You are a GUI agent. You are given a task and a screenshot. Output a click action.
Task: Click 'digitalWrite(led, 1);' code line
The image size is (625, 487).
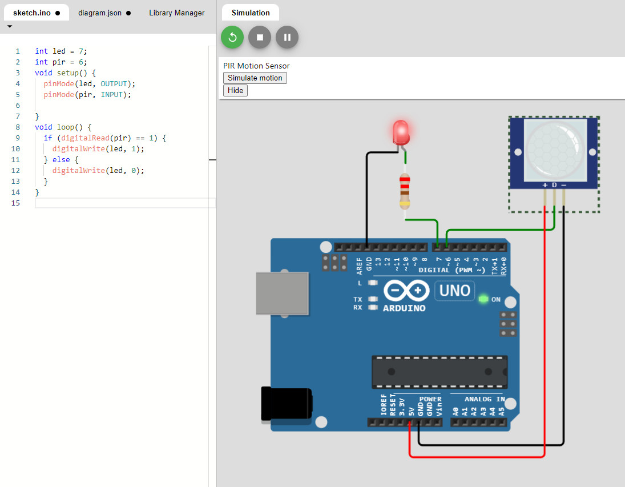[98, 149]
